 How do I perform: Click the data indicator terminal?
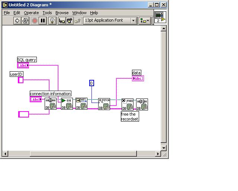(x=137, y=78)
